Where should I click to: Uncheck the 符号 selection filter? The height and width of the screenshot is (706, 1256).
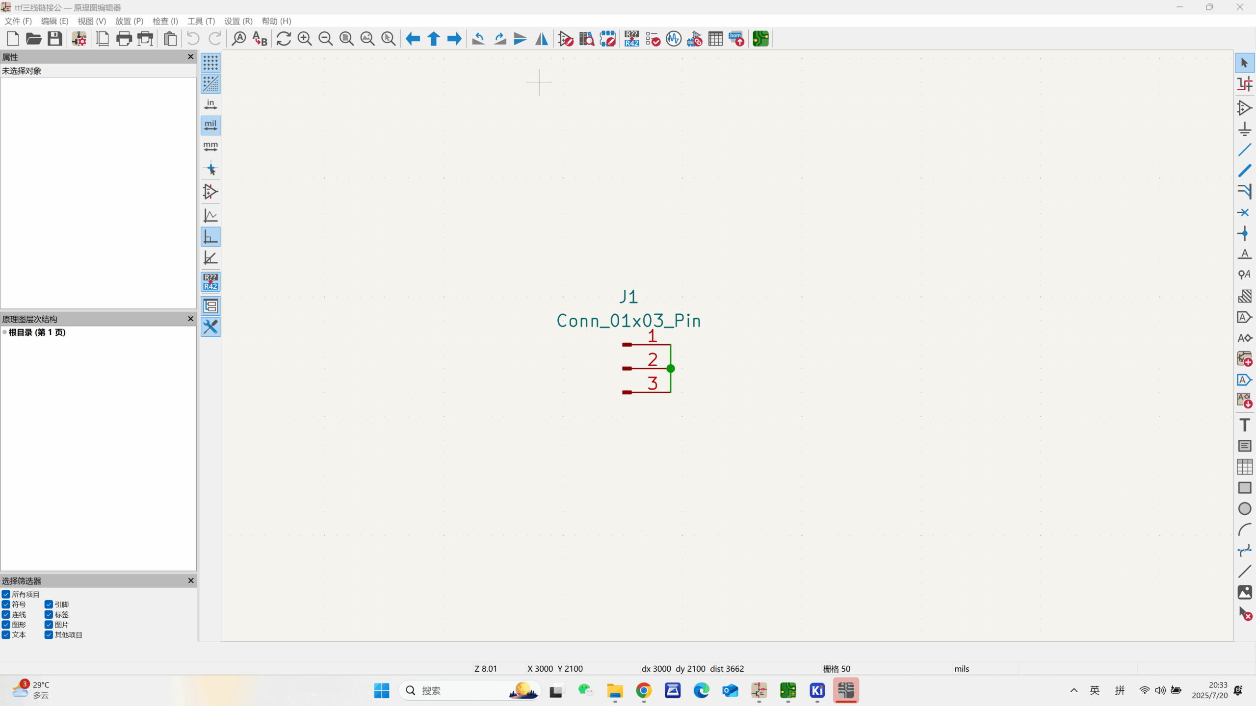6,605
